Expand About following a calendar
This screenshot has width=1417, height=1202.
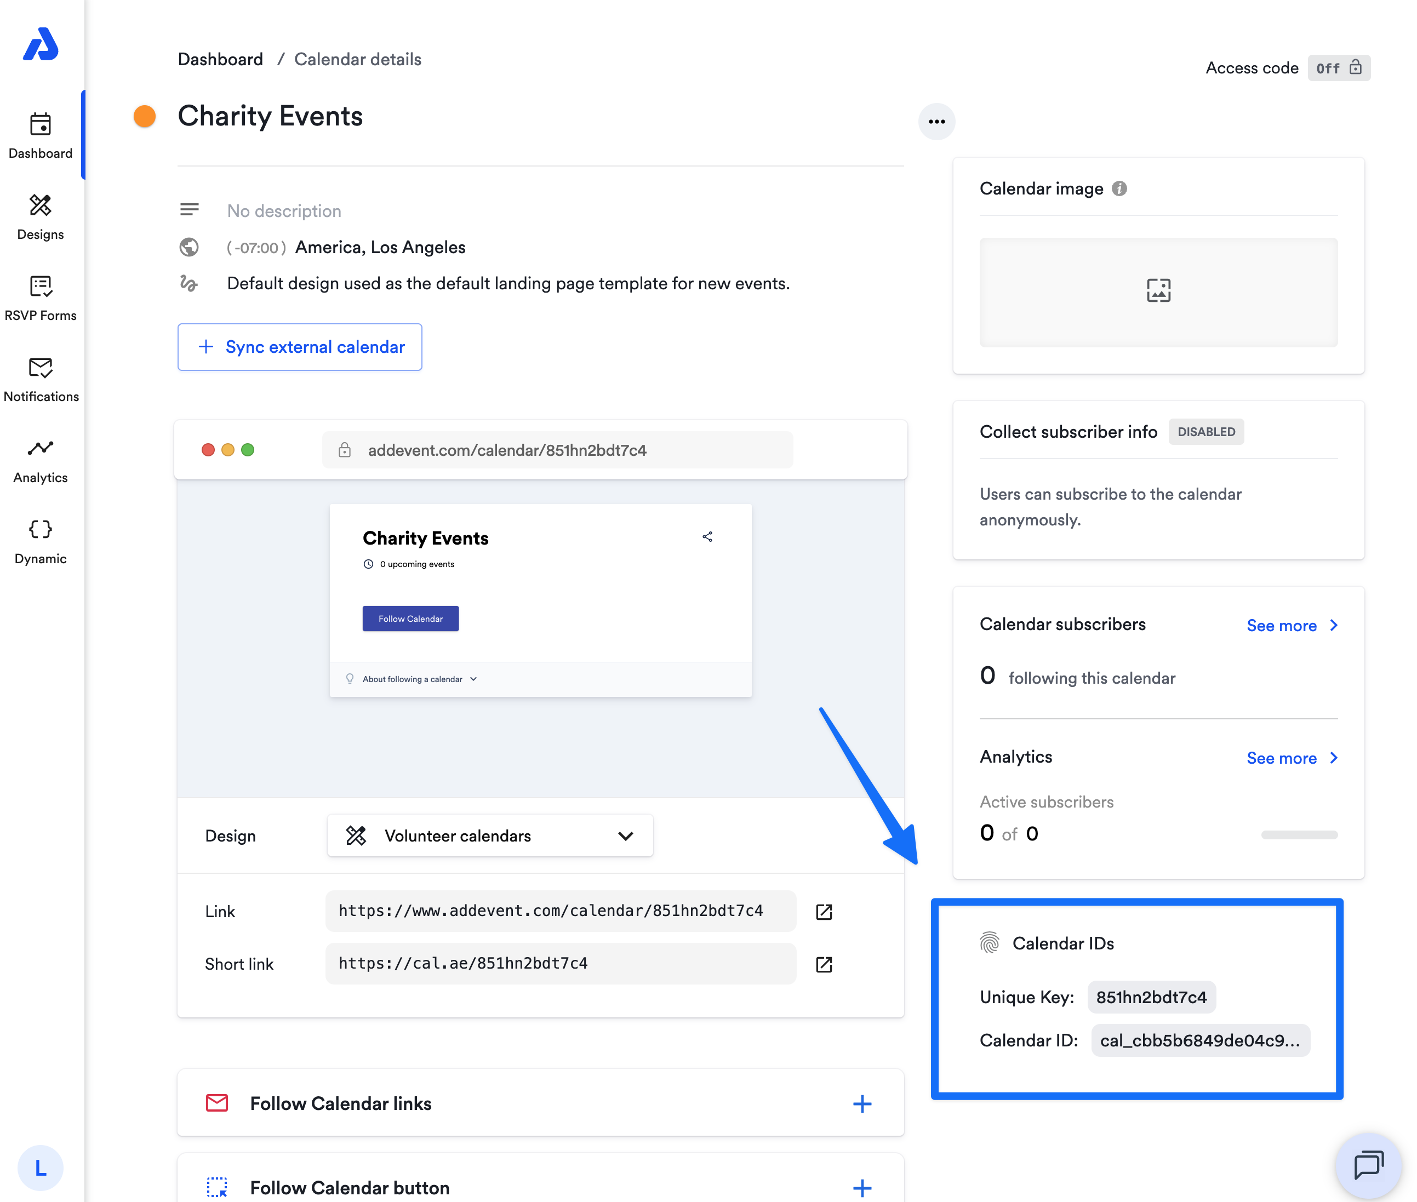[x=420, y=679]
